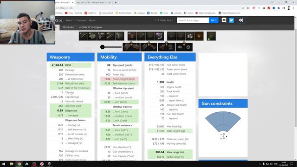Open the DonationAlerts bookmark

pyautogui.click(x=123, y=13)
